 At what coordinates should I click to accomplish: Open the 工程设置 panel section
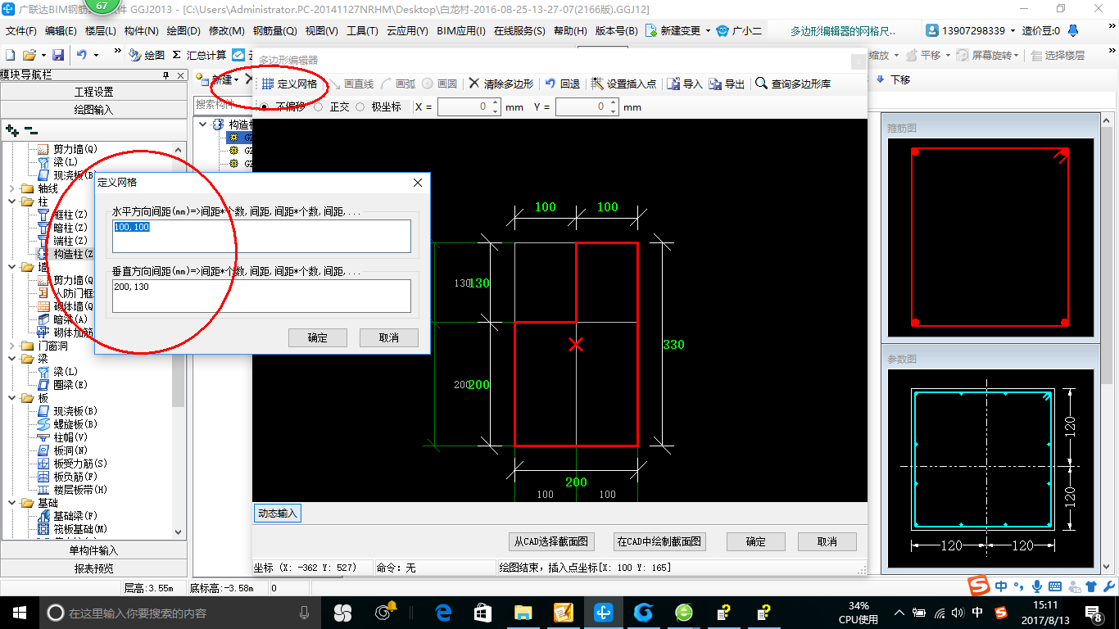pos(93,92)
